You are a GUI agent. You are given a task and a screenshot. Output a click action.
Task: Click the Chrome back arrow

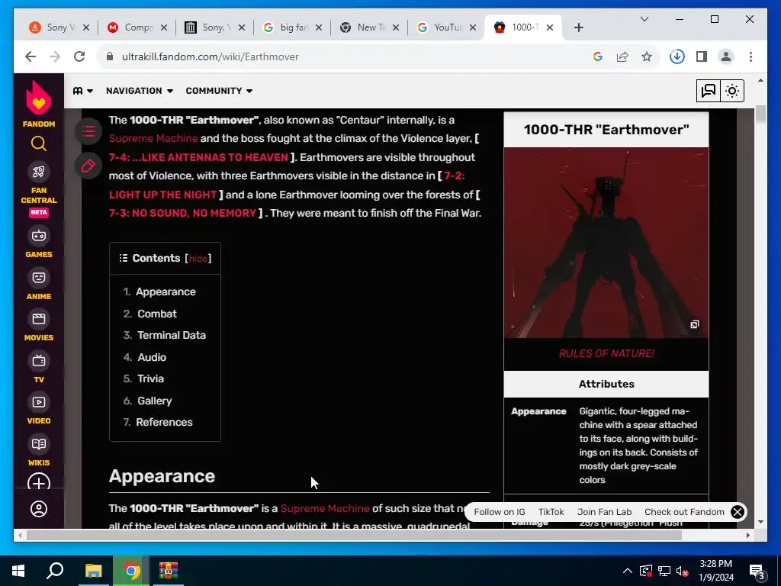point(31,56)
